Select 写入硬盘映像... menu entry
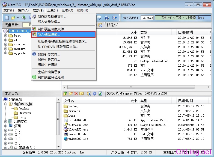 pyautogui.click(x=63, y=34)
